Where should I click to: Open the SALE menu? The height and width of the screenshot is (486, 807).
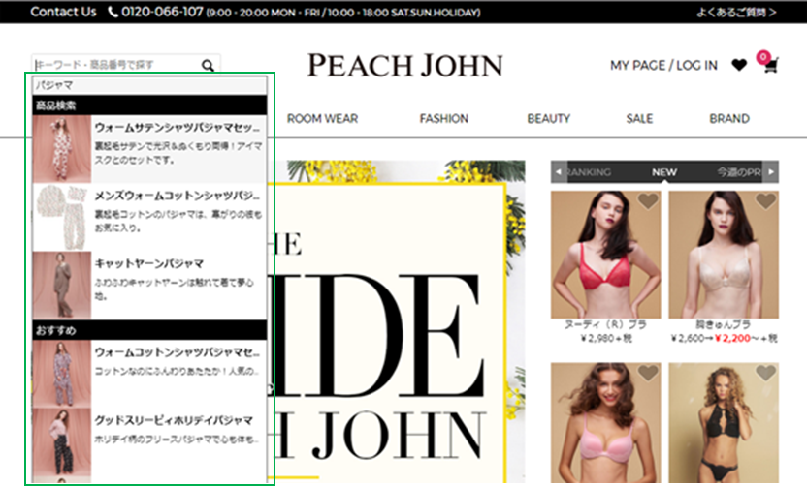(x=639, y=119)
